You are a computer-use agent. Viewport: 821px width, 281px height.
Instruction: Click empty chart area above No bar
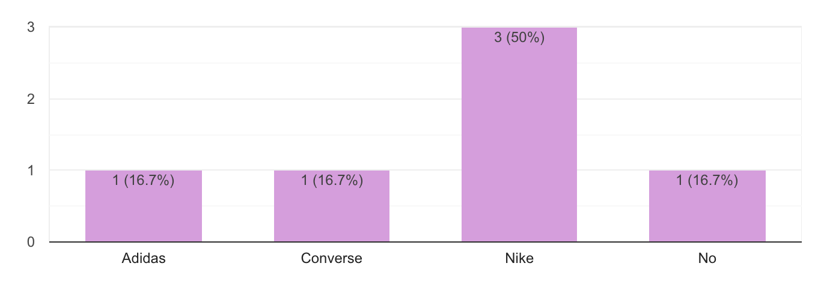[707, 99]
